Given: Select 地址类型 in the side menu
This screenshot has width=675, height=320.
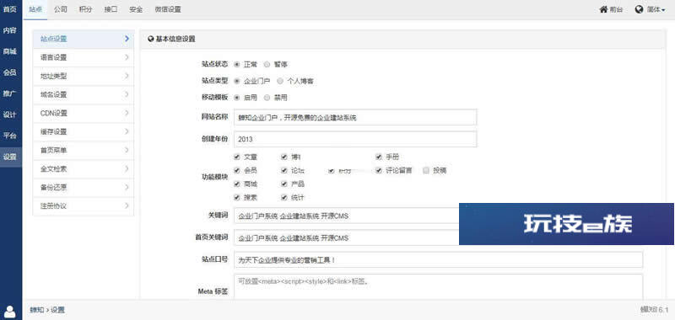Looking at the screenshot, I should coord(83,76).
